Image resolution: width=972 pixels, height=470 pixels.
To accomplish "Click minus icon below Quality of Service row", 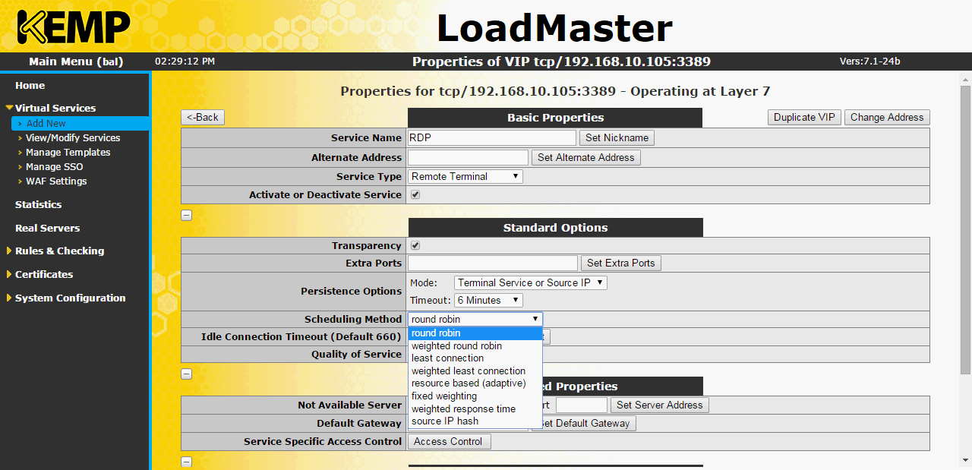I will point(186,374).
